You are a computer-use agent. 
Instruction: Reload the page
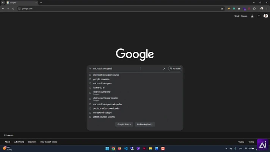point(13,9)
